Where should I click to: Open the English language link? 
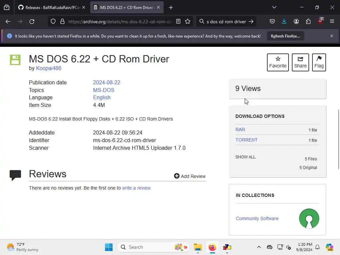102,98
